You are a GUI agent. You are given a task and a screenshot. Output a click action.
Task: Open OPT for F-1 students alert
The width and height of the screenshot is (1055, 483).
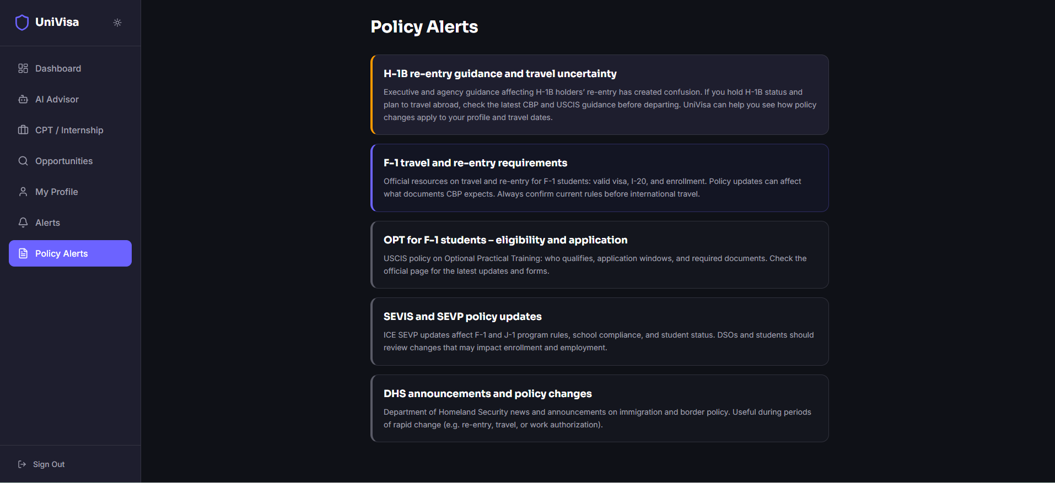coord(600,254)
